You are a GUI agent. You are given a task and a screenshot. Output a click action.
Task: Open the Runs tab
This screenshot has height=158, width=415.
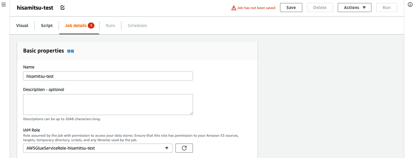pos(110,26)
